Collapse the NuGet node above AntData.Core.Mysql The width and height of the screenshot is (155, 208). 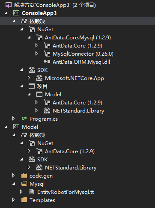(21, 29)
